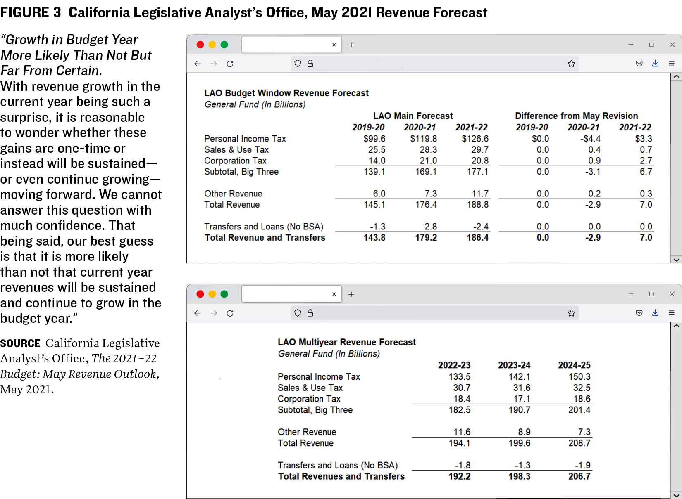The width and height of the screenshot is (682, 499).
Task: Click forward arrow in bottom browser window
Action: pyautogui.click(x=214, y=313)
